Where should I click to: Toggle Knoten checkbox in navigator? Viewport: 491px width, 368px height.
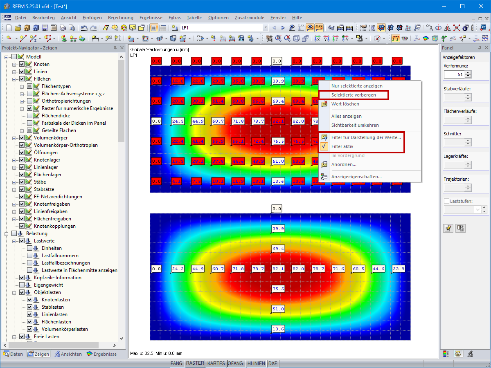(22, 64)
